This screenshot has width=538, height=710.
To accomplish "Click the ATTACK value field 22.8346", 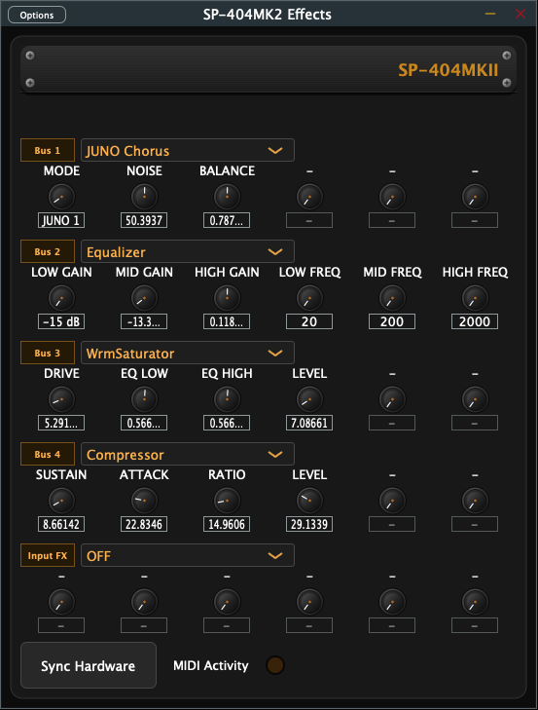I will coord(144,524).
